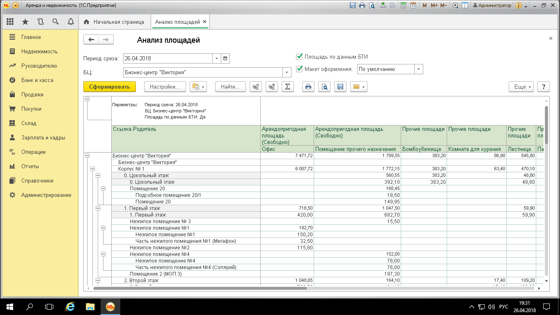
Task: Open the БЦ dropdown list arrow
Action: coord(287,73)
